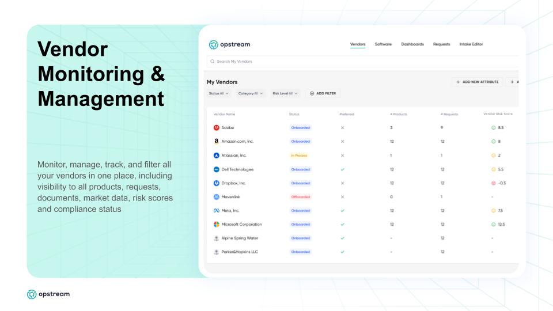Open the Category All dropdown
This screenshot has width=553, height=311.
tap(251, 93)
